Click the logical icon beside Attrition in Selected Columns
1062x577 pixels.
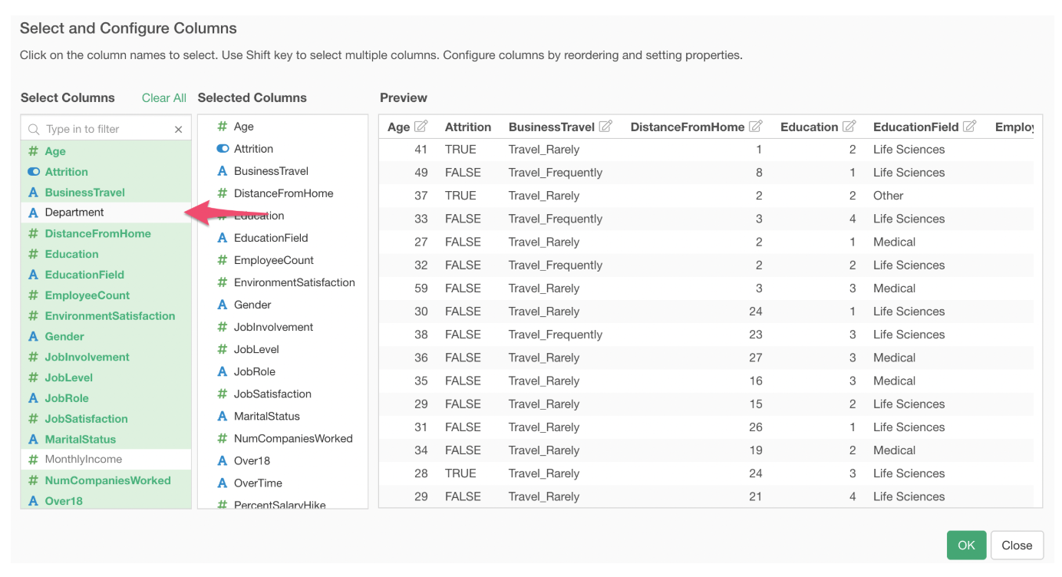tap(223, 149)
